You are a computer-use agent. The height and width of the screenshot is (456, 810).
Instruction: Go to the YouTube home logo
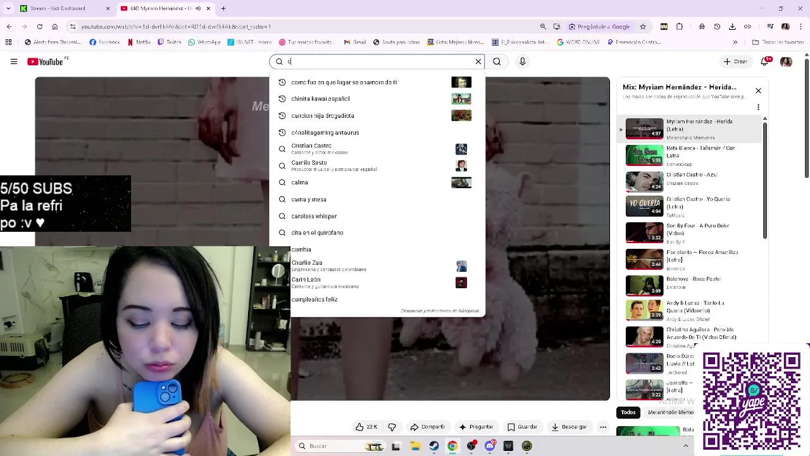tap(46, 61)
